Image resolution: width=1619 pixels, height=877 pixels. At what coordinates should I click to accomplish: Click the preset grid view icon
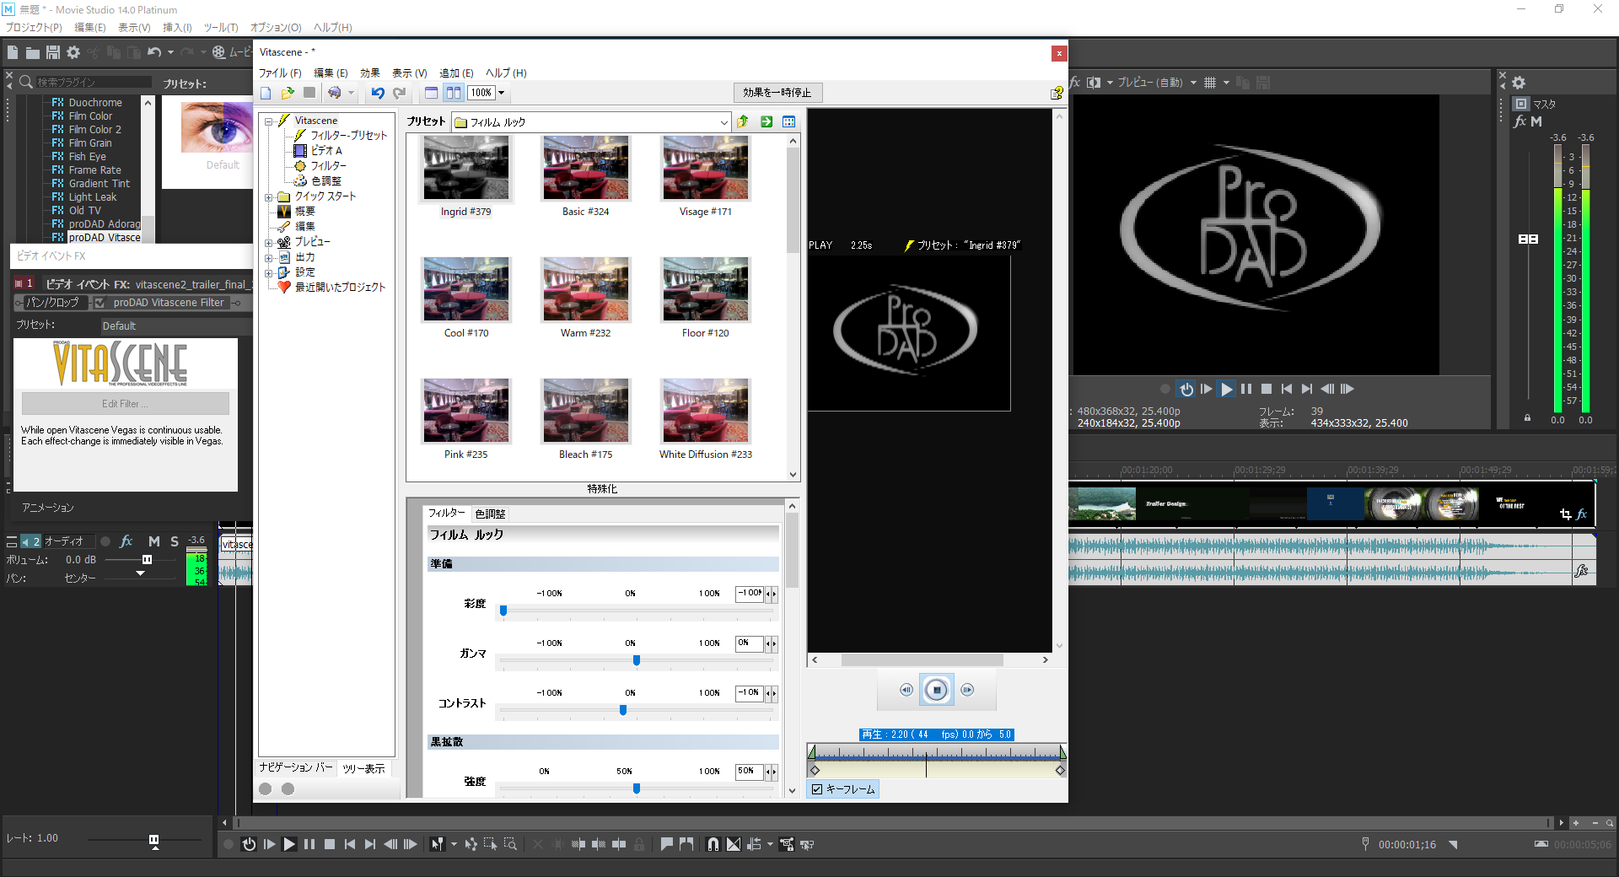click(789, 121)
